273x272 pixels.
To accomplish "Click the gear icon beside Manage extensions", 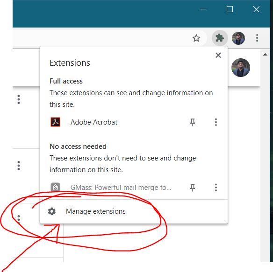I will click(52, 211).
